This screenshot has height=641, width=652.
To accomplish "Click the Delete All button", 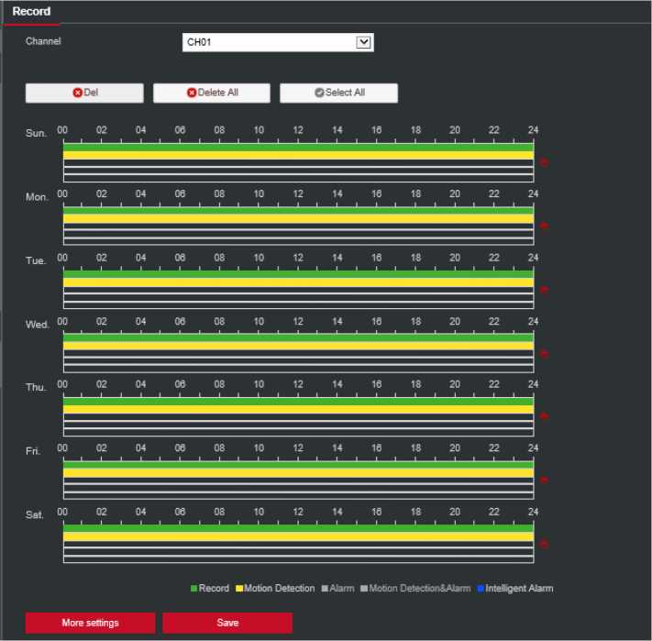I will click(x=212, y=93).
